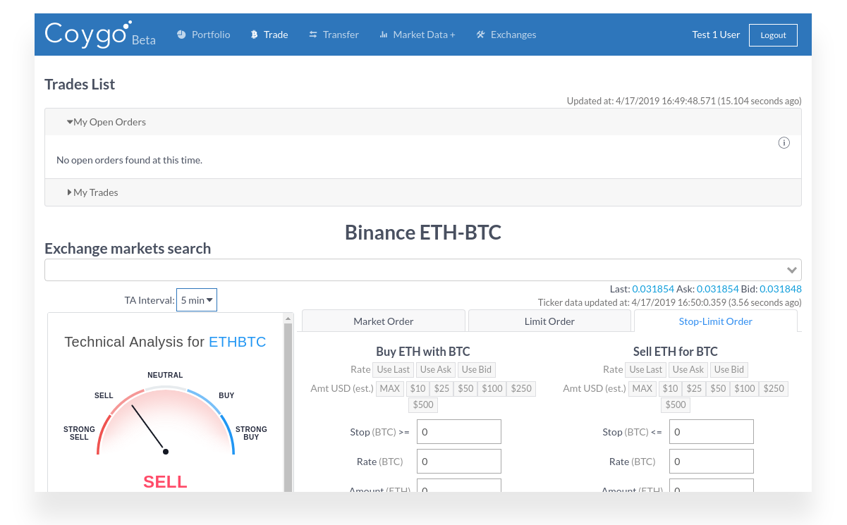Click the Ask price value 0.031854

point(717,289)
